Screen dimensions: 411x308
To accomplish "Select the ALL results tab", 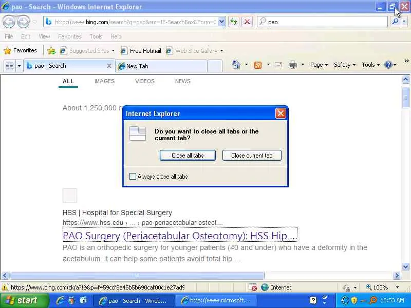I will coord(68,81).
